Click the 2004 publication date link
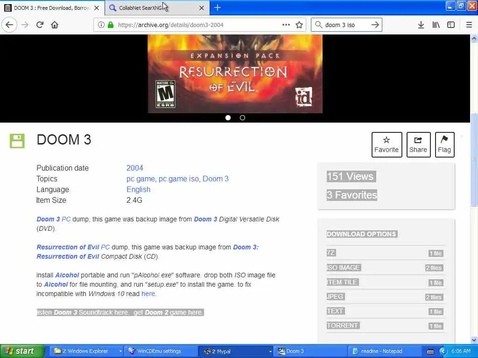The height and width of the screenshot is (358, 478). (x=135, y=168)
